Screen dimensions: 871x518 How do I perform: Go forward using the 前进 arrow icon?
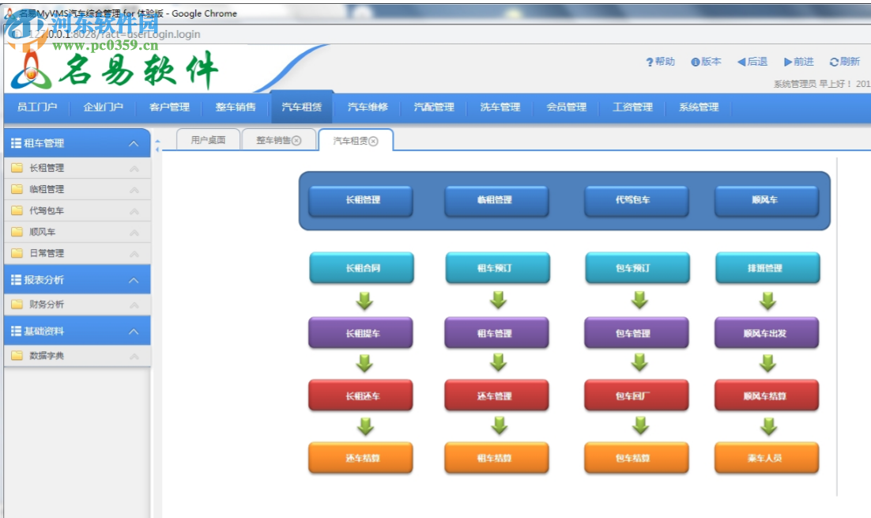click(788, 61)
